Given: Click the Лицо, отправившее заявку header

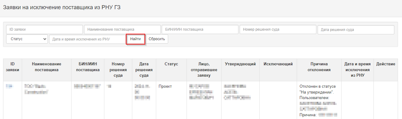Looking at the screenshot, I should (x=204, y=70).
